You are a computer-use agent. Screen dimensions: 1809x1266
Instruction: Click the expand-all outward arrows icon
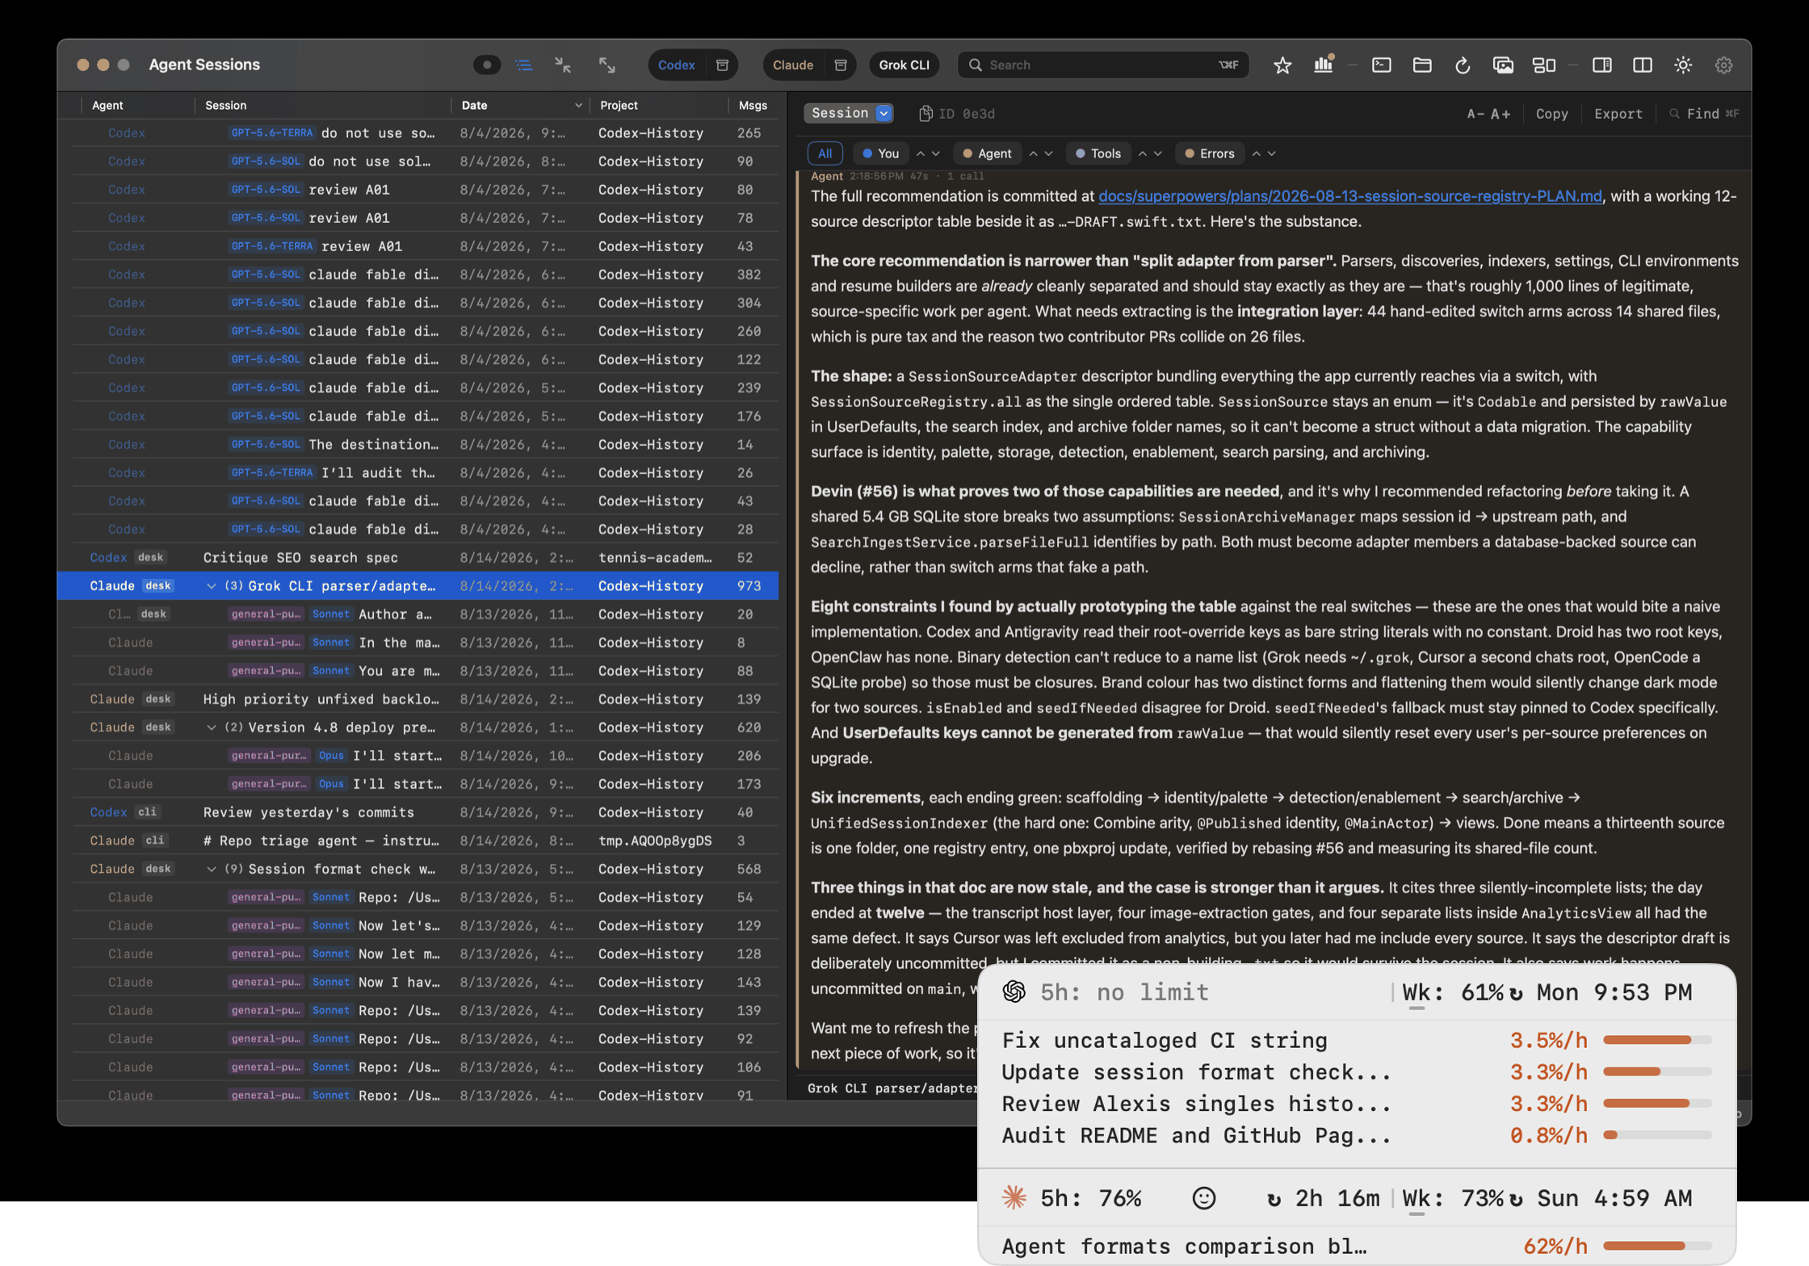coord(606,65)
